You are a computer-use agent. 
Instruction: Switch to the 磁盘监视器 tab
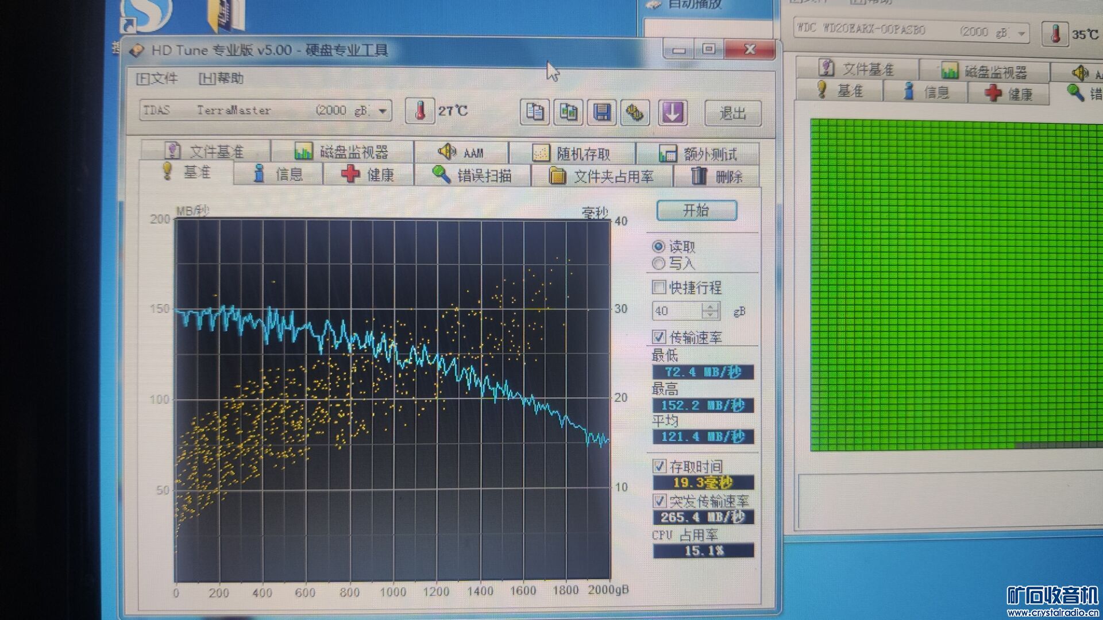(343, 152)
